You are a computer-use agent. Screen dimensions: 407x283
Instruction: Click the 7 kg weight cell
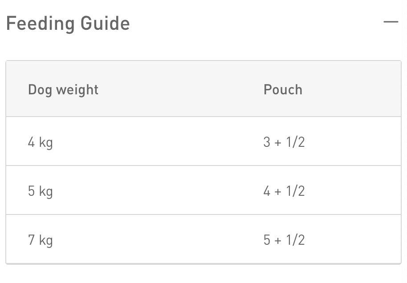click(40, 240)
